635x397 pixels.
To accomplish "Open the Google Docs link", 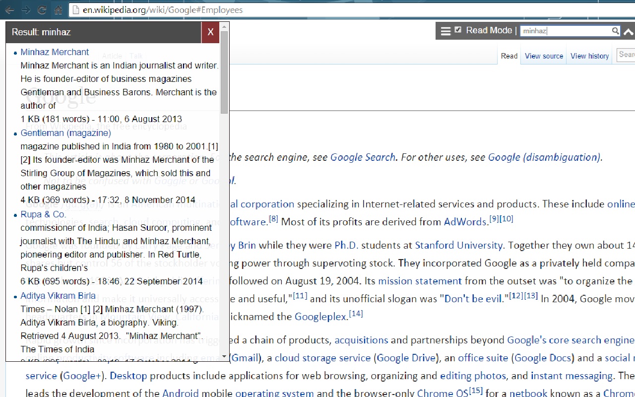I will point(543,358).
